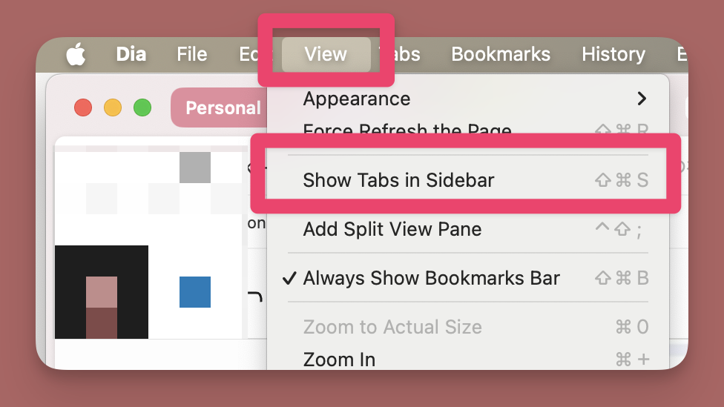Click the partially hidden Edit menu
724x407 pixels.
[248, 54]
